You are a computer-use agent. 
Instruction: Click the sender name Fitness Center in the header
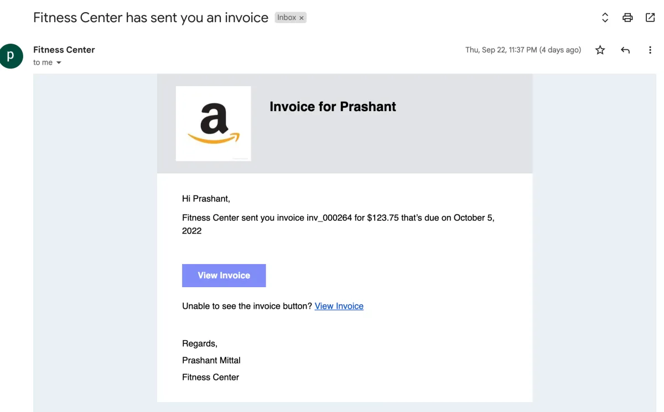pyautogui.click(x=64, y=50)
